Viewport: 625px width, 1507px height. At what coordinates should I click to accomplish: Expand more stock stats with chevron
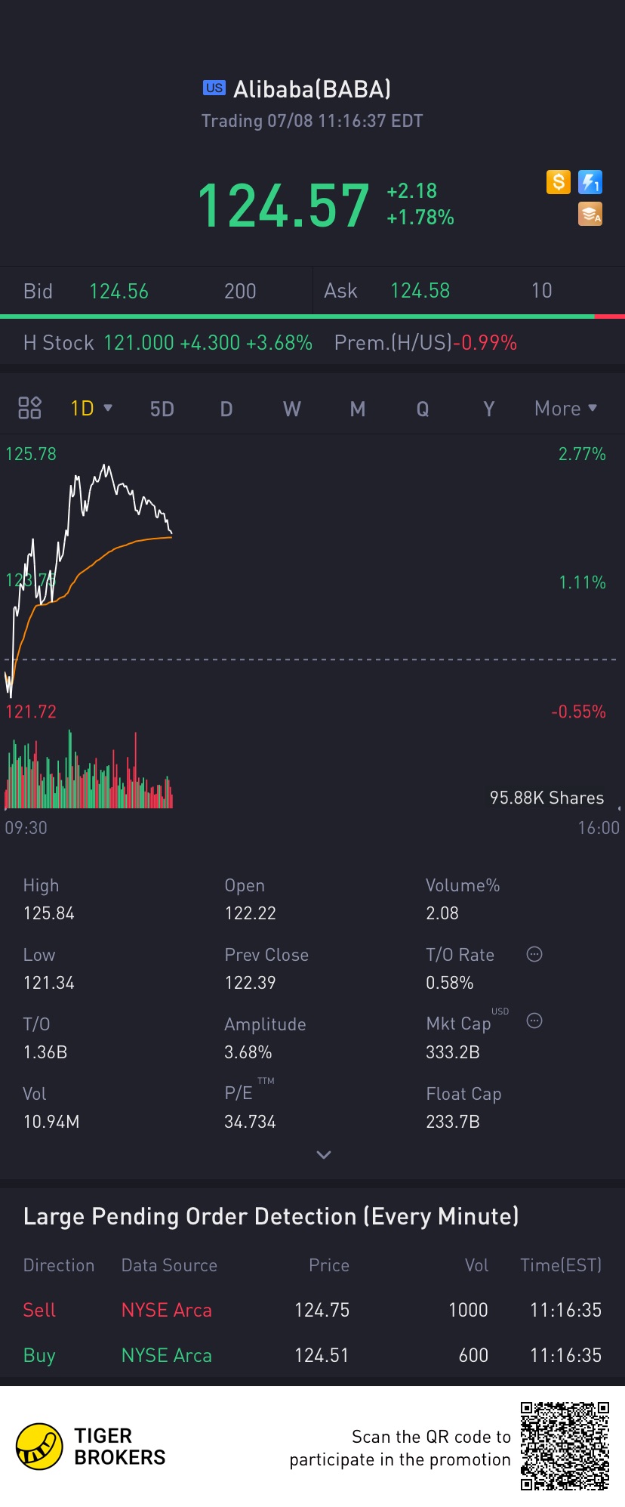(x=324, y=1154)
